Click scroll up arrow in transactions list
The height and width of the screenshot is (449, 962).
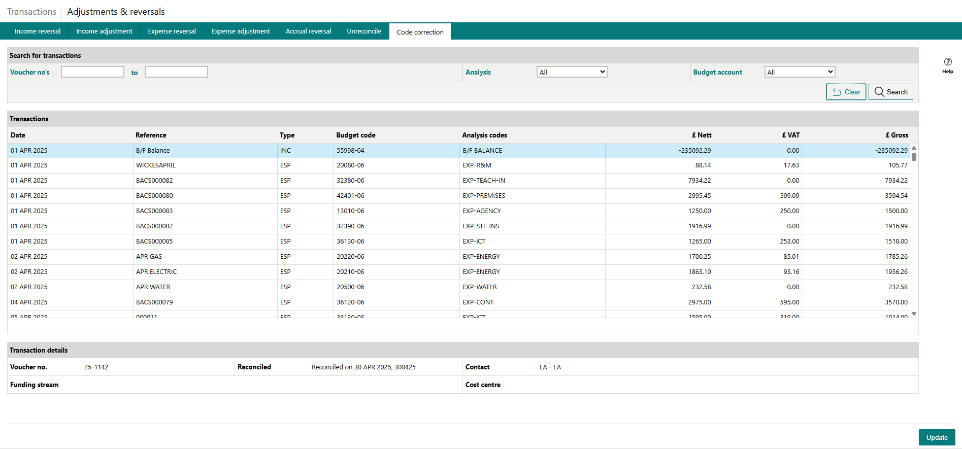pos(914,148)
